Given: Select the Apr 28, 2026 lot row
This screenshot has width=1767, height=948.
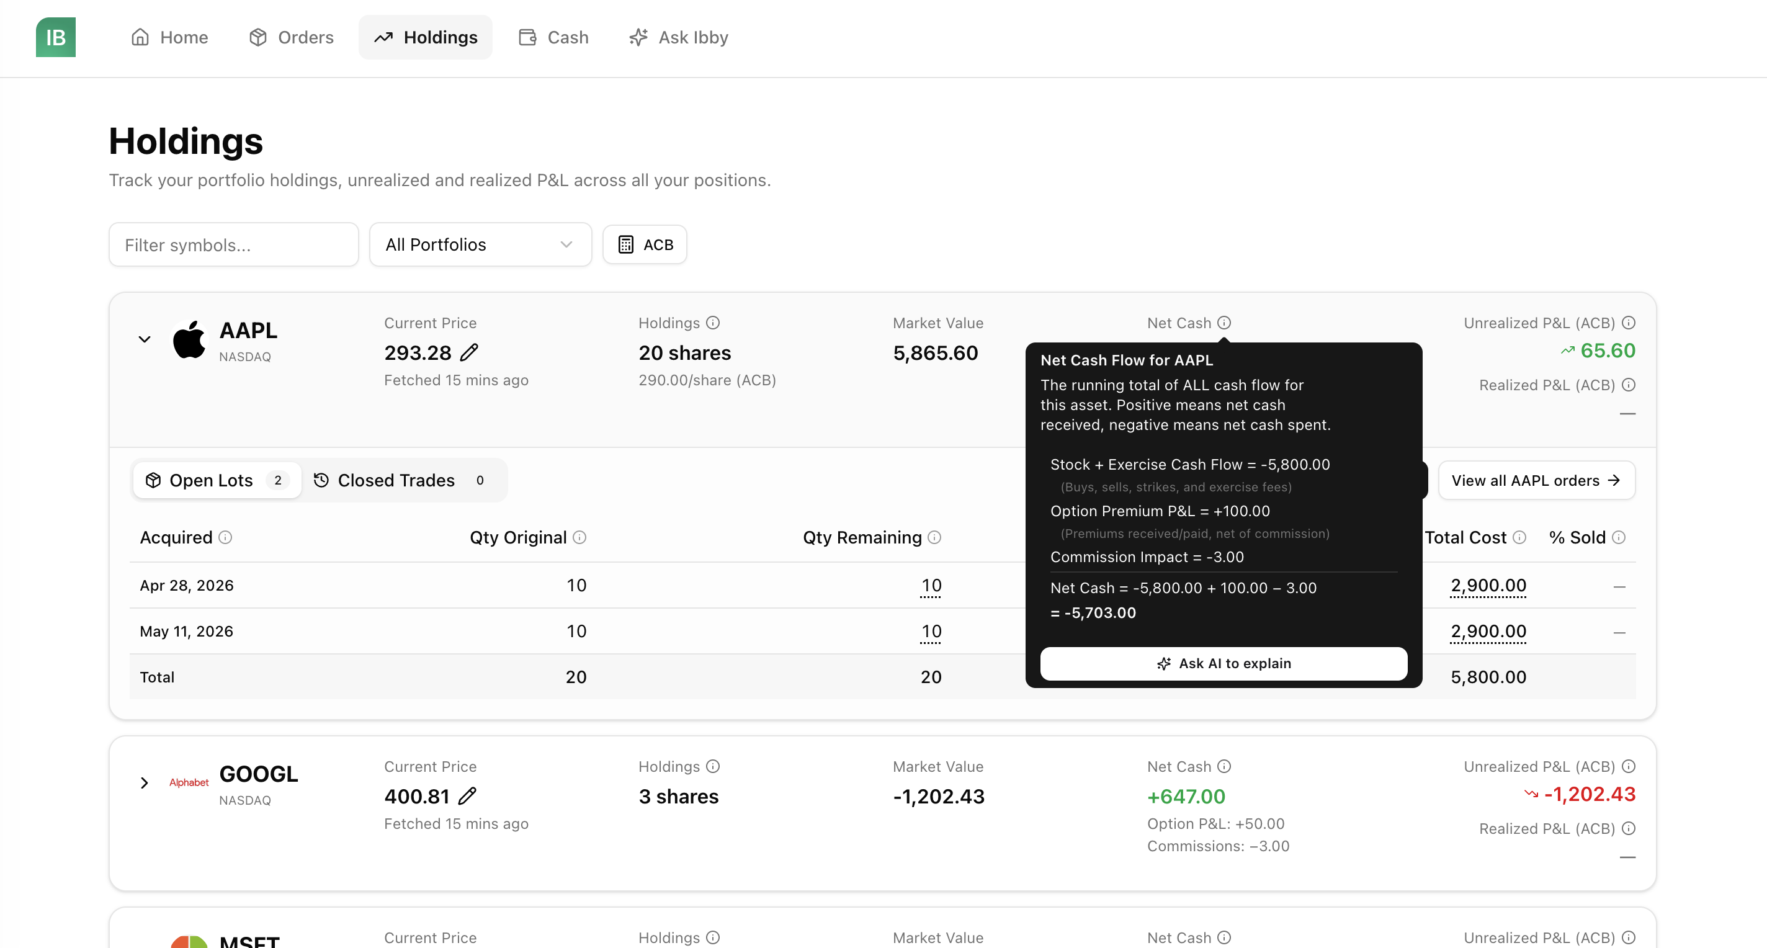Looking at the screenshot, I should pyautogui.click(x=883, y=585).
